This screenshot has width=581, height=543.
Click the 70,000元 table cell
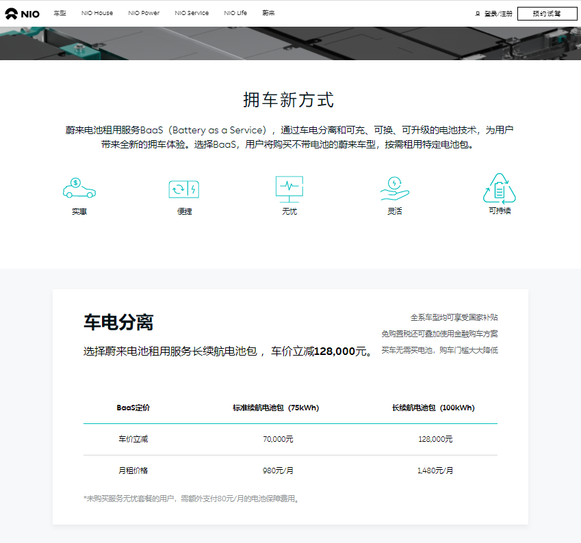[278, 439]
